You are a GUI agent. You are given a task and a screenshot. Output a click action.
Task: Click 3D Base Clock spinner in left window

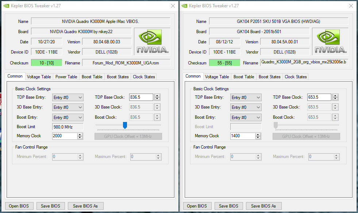[157, 107]
